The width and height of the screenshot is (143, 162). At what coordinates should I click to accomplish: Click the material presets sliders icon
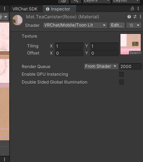pyautogui.click(x=135, y=17)
